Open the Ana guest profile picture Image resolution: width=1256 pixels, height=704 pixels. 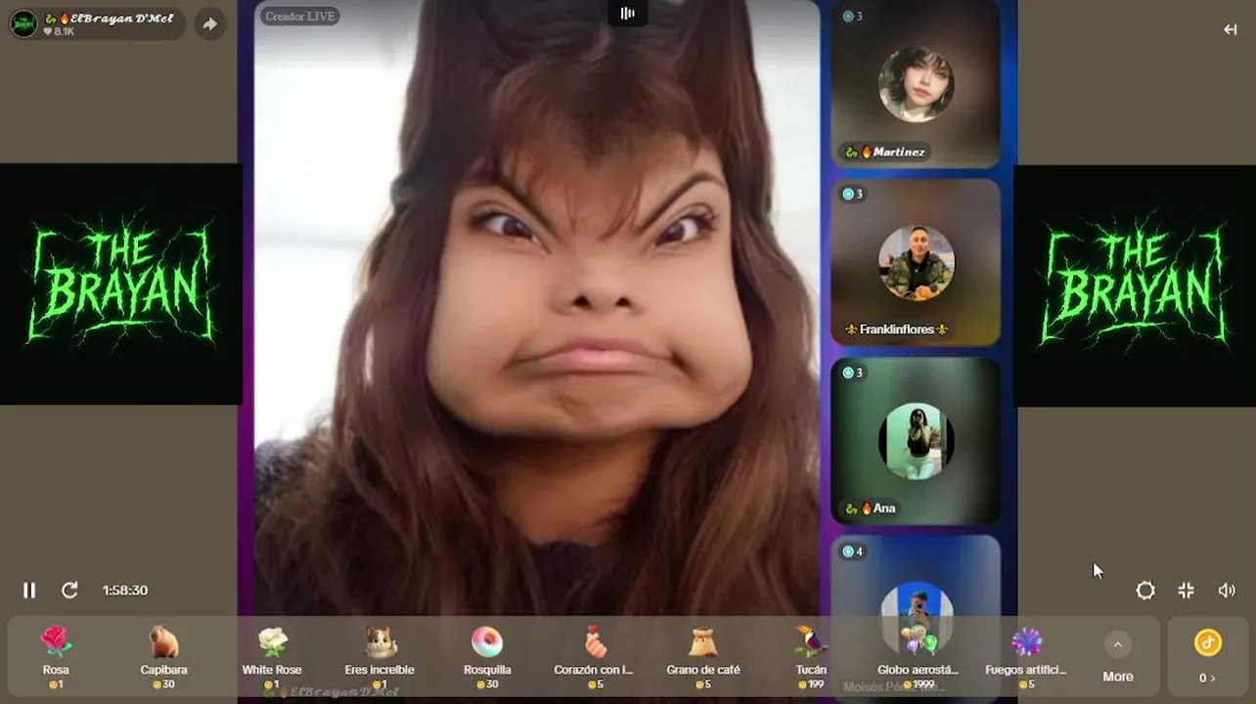click(917, 441)
